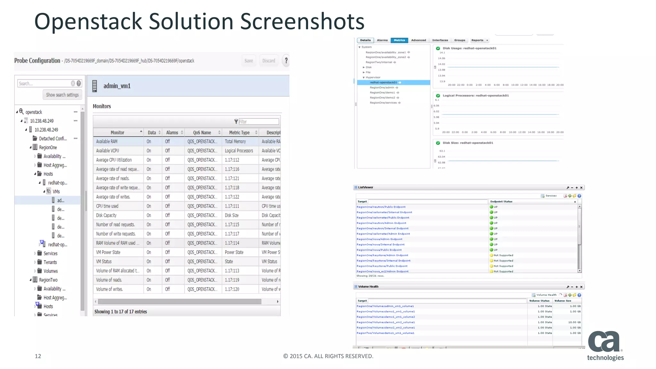Sort by Monitor column header
The image size is (656, 369).
[118, 133]
